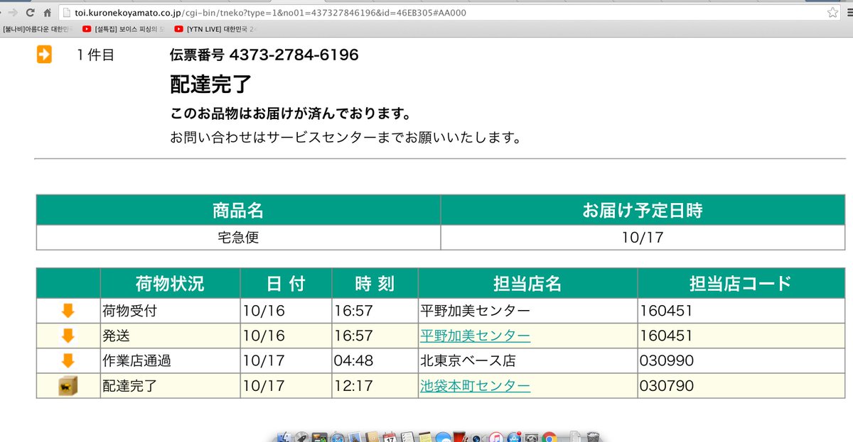Open the [YTN LIVE] 대한민국 24 bookmark
The image size is (853, 442).
coord(216,29)
